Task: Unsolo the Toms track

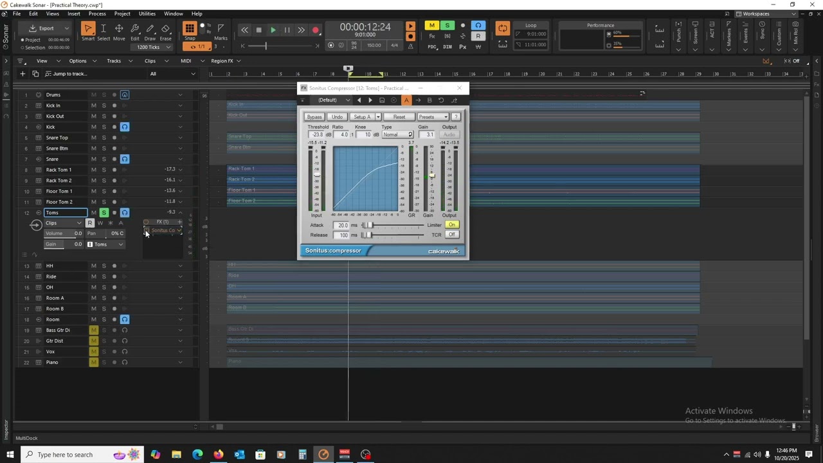Action: coord(104,213)
